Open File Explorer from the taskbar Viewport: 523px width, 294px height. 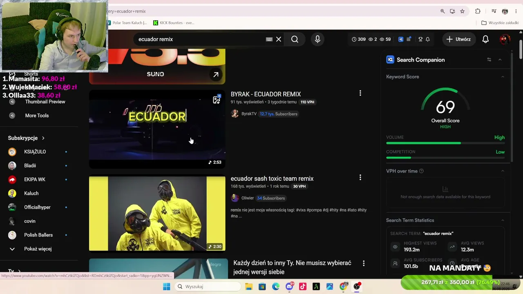[x=249, y=287]
